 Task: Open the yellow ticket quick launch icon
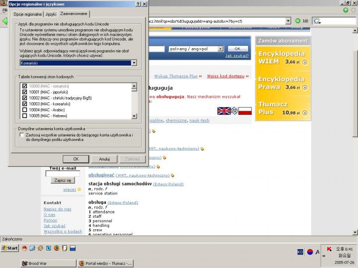tap(40, 248)
